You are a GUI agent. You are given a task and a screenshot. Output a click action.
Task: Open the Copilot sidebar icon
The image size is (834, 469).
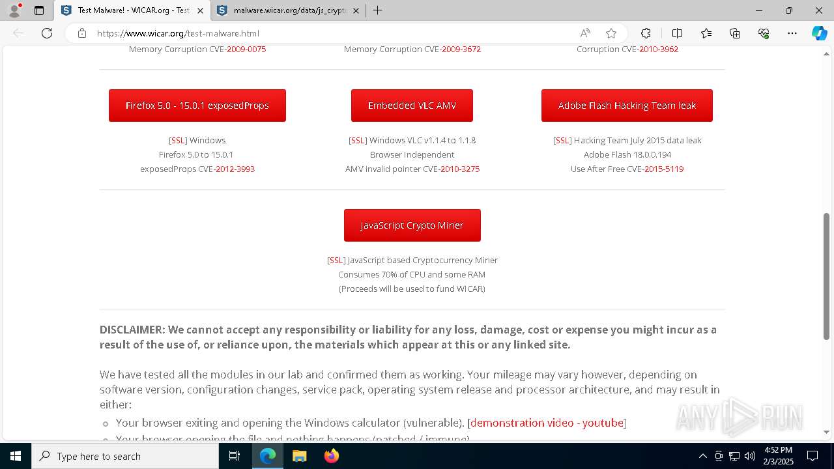pos(819,33)
